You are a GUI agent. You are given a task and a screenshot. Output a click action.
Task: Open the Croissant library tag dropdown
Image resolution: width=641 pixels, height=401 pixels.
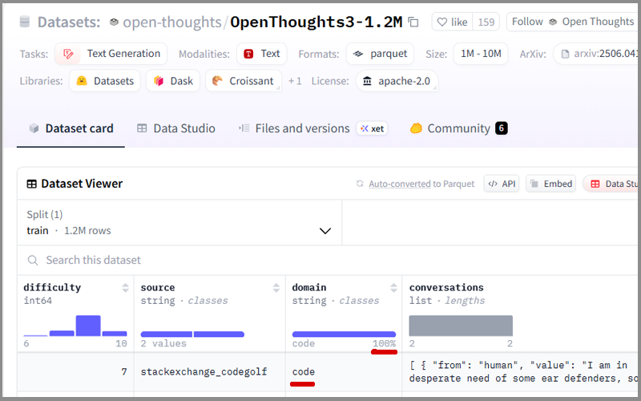pyautogui.click(x=244, y=81)
